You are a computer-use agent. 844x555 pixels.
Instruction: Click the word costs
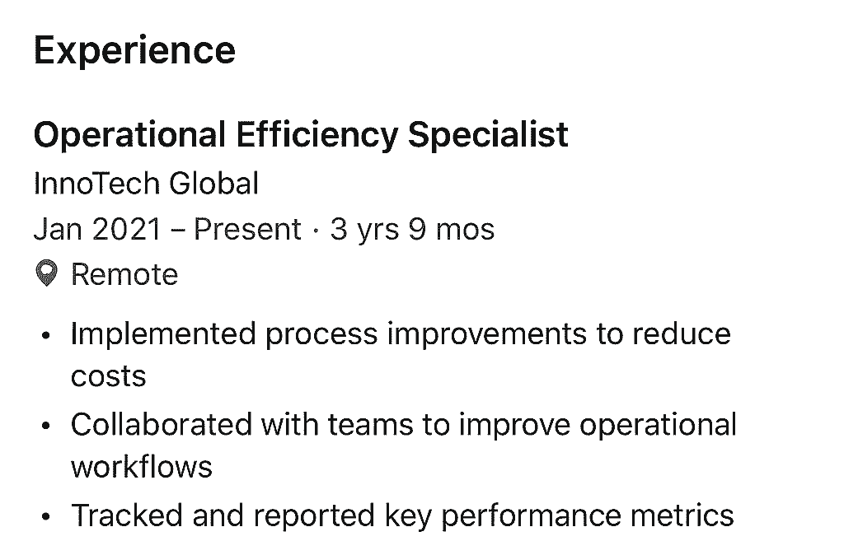point(108,376)
